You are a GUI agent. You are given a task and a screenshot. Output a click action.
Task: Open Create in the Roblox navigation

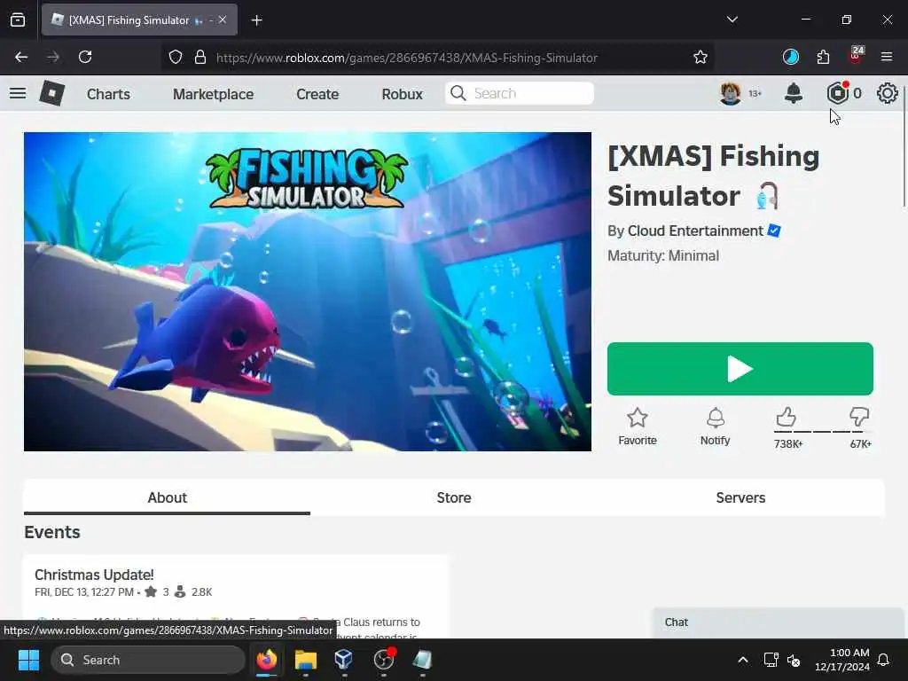(317, 94)
